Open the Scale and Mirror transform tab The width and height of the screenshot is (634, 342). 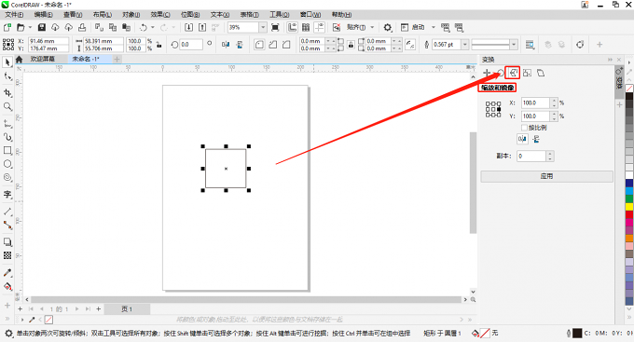click(x=513, y=74)
